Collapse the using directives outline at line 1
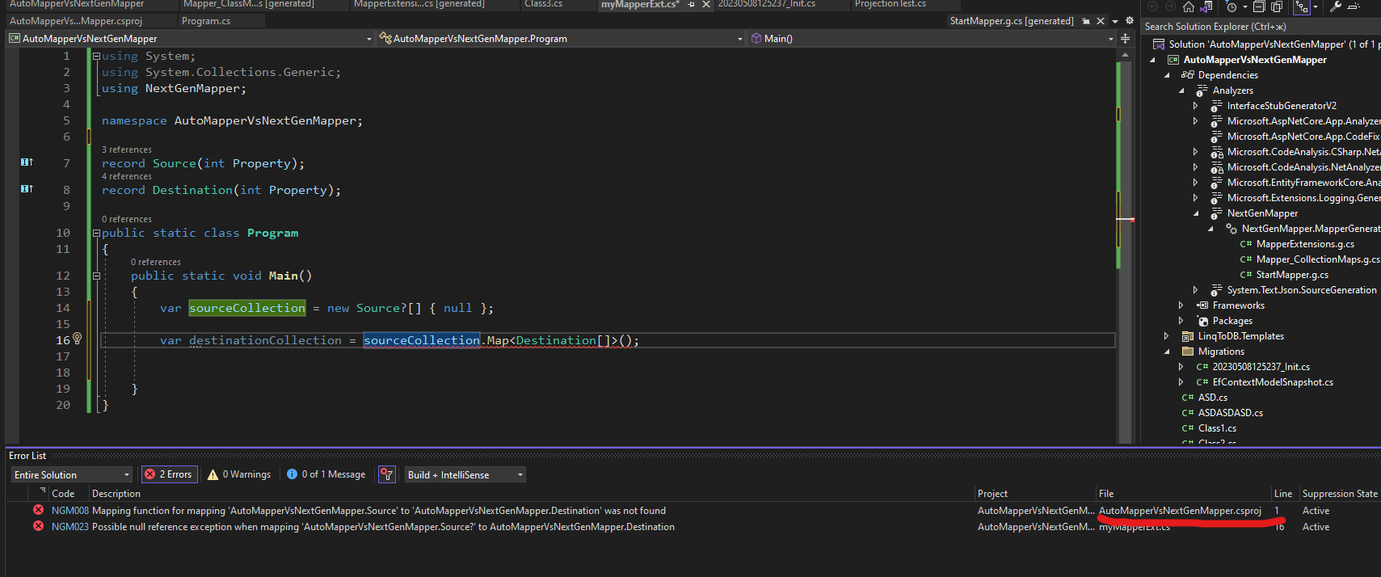This screenshot has height=577, width=1381. 96,56
